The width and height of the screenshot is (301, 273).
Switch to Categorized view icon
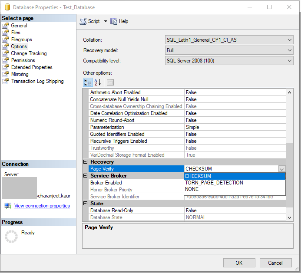tap(88, 82)
